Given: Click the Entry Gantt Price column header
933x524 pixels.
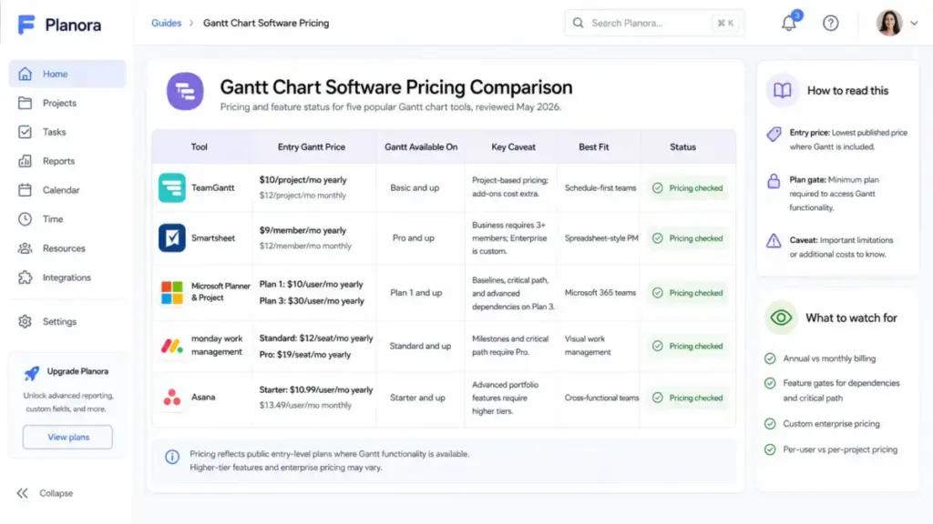Looking at the screenshot, I should click(x=312, y=146).
